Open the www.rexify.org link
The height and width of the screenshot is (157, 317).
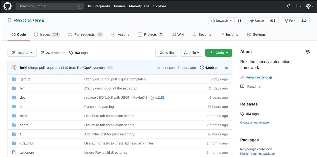[x=259, y=77]
